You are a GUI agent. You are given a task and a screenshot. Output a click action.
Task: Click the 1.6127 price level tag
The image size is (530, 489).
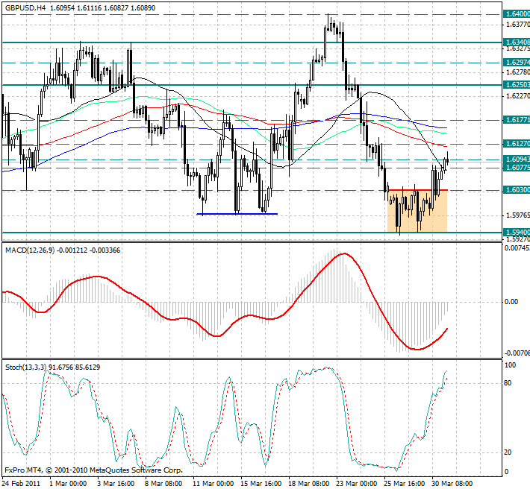pos(516,144)
